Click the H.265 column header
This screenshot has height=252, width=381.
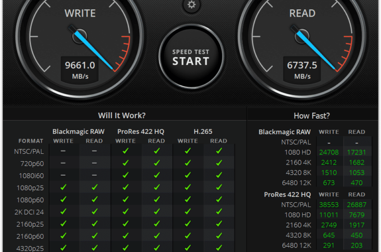click(x=203, y=131)
